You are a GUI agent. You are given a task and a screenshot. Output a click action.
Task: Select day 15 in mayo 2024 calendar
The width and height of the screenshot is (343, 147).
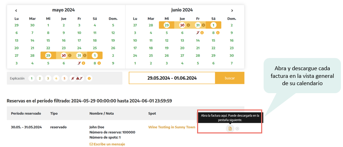click(48, 40)
